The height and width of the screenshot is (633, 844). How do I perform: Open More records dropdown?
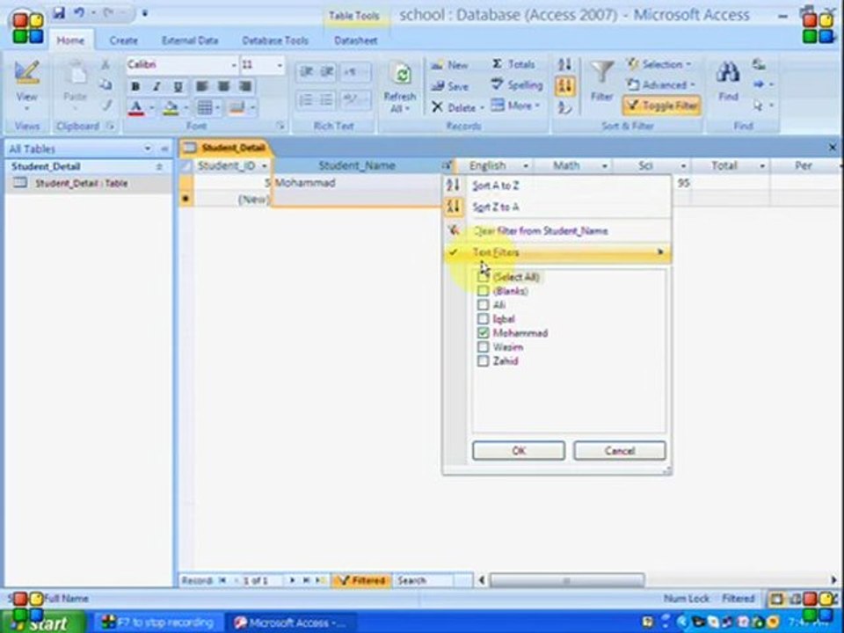[515, 105]
